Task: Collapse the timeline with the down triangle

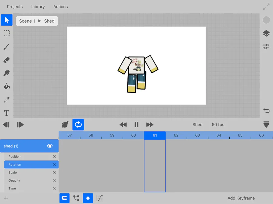Action: pyautogui.click(x=266, y=125)
